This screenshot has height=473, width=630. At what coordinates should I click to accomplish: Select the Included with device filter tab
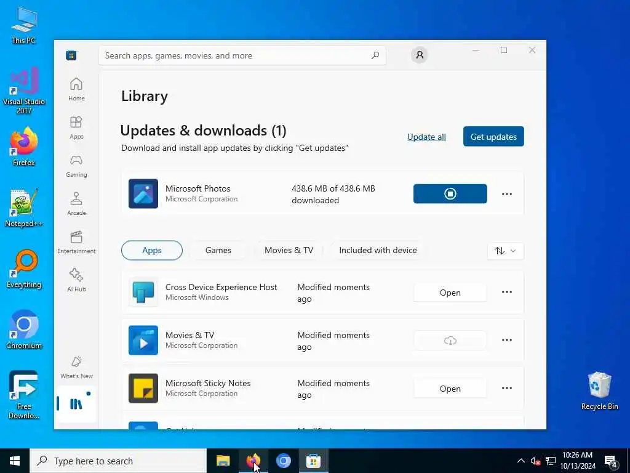378,250
